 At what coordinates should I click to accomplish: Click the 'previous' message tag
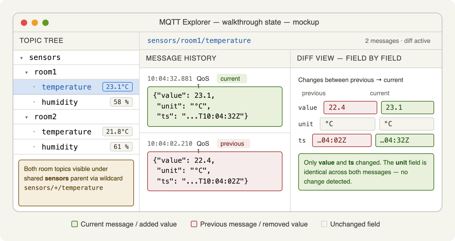click(233, 144)
